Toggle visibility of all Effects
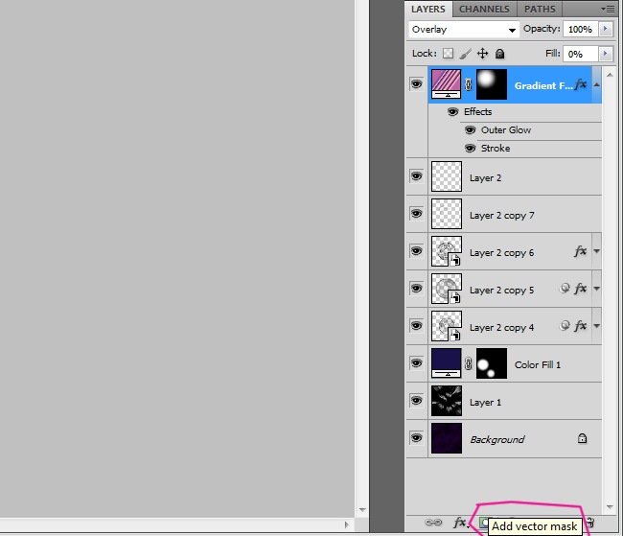 coord(452,112)
